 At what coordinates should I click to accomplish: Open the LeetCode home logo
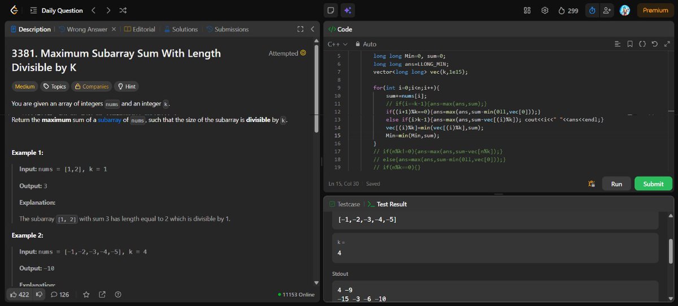14,10
